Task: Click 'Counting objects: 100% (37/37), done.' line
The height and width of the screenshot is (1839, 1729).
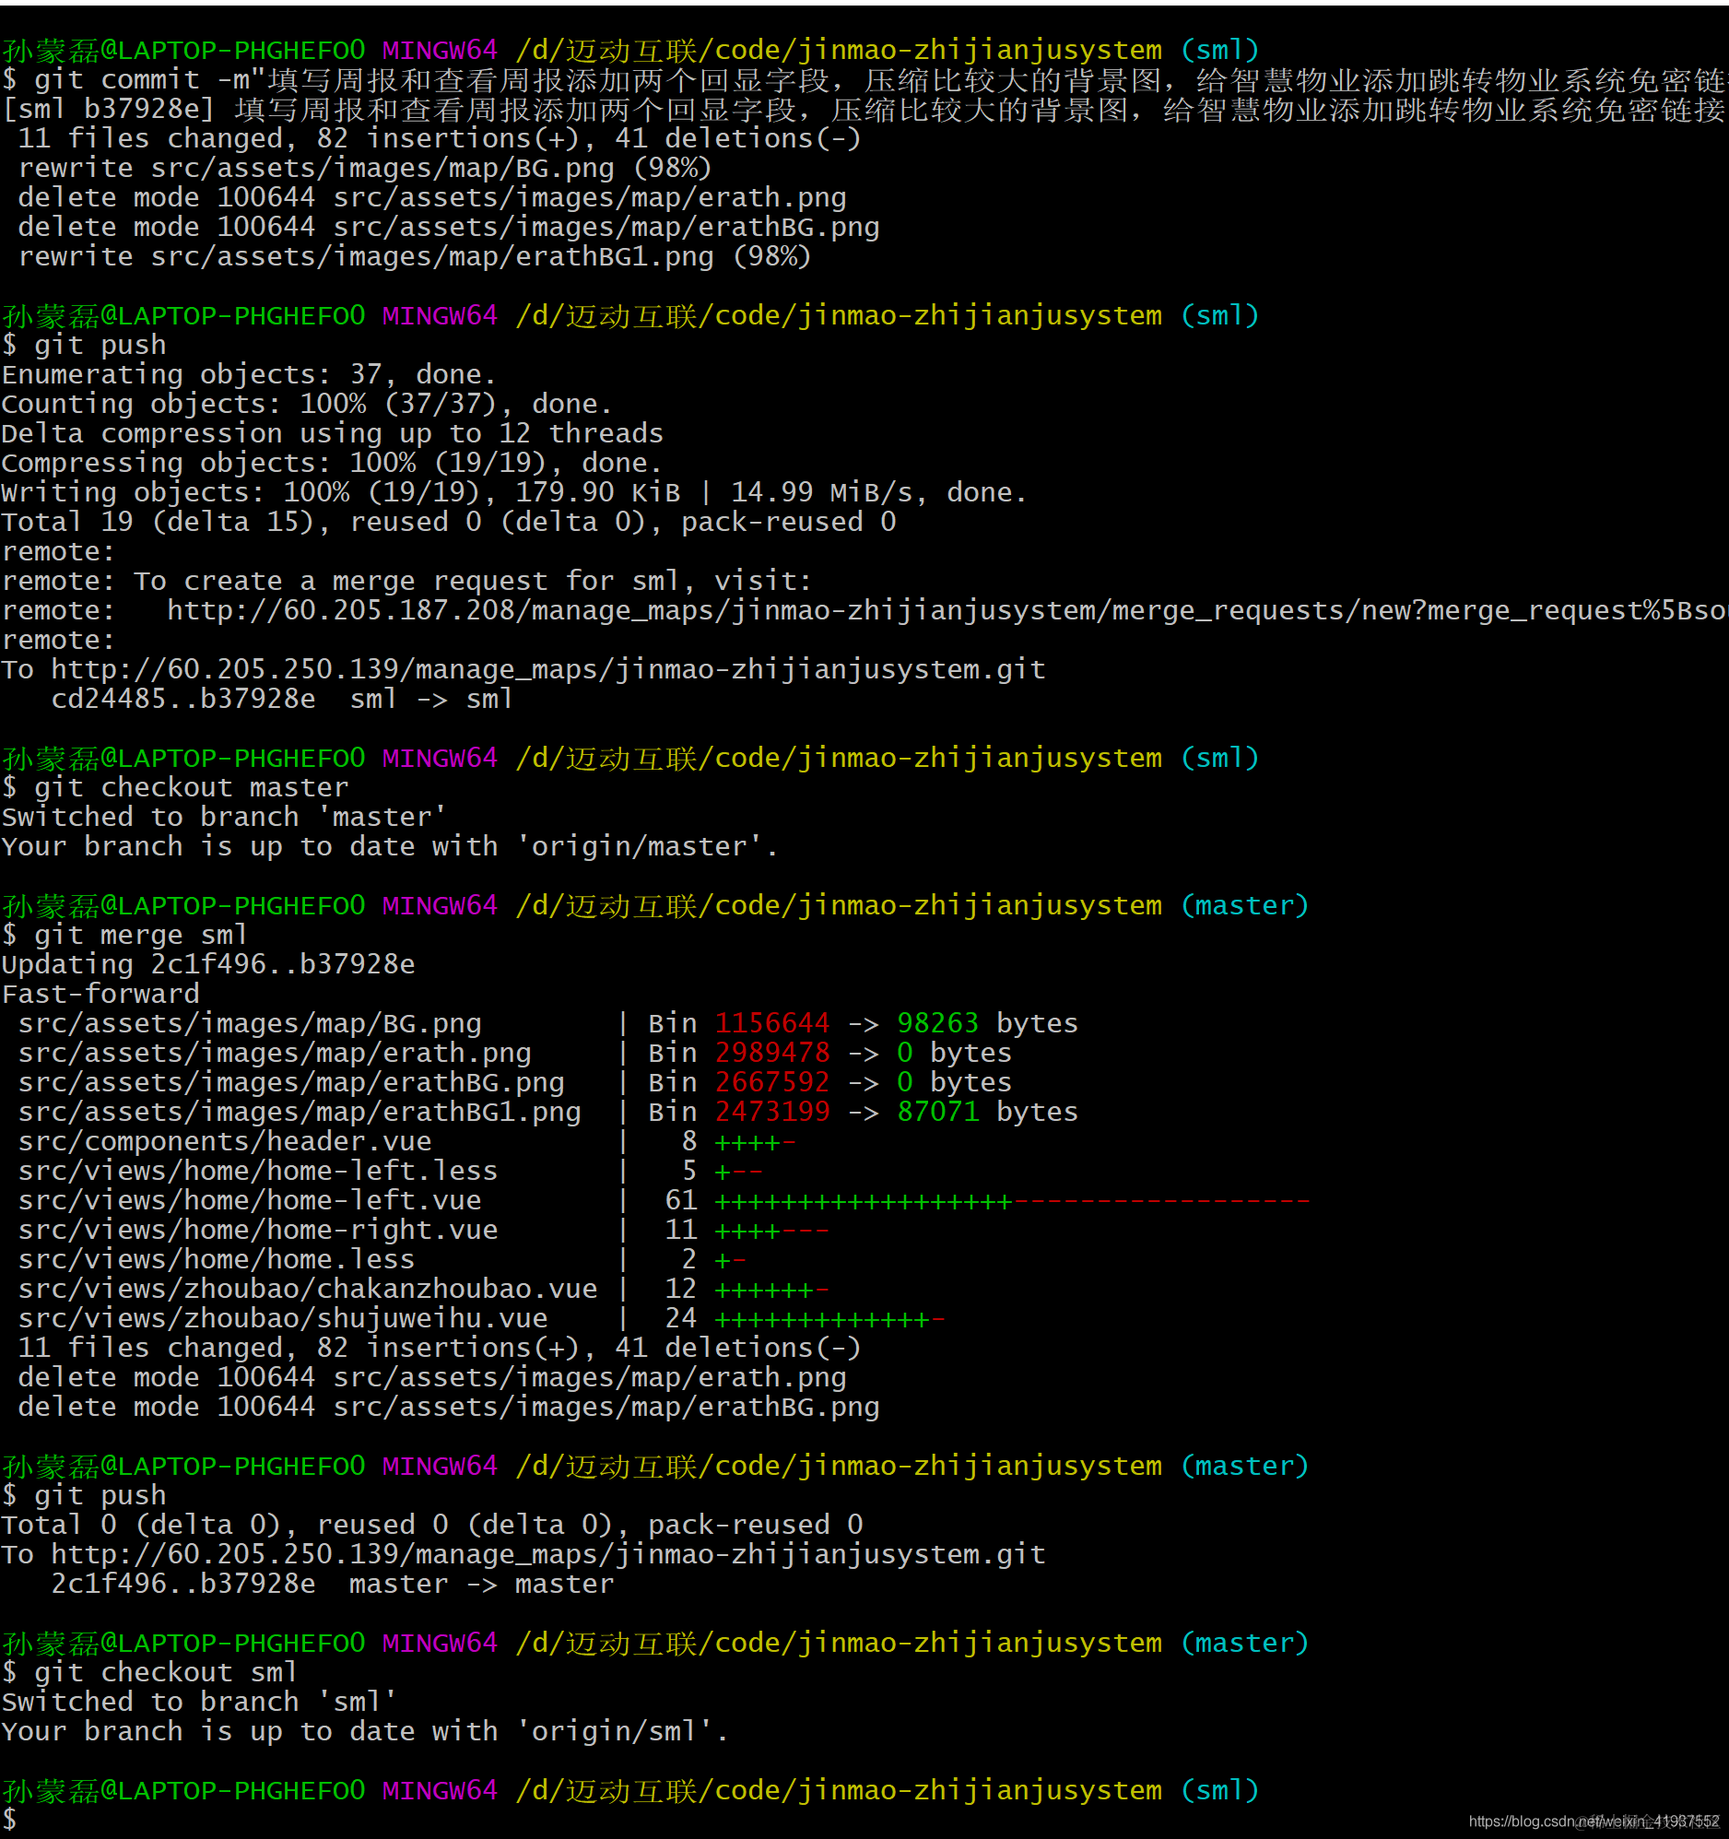Action: coord(307,405)
